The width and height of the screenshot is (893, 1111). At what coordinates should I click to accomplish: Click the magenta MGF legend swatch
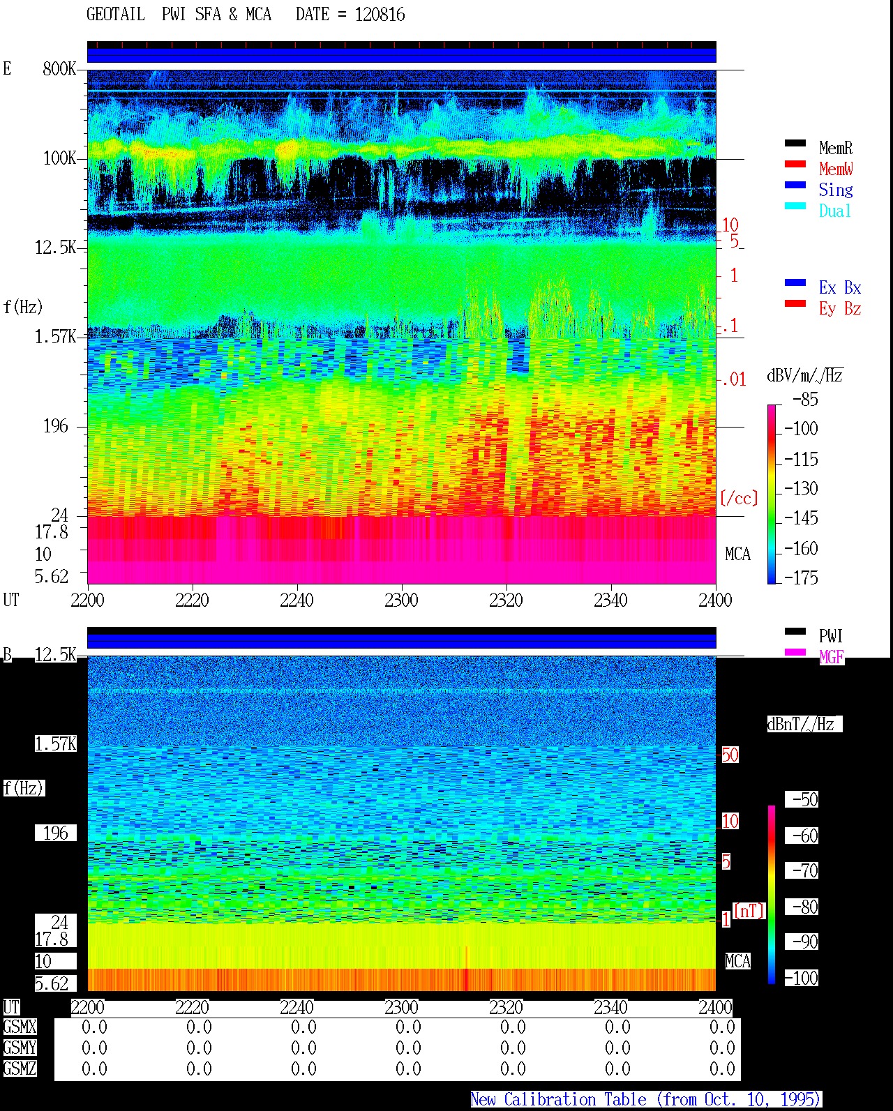point(795,653)
